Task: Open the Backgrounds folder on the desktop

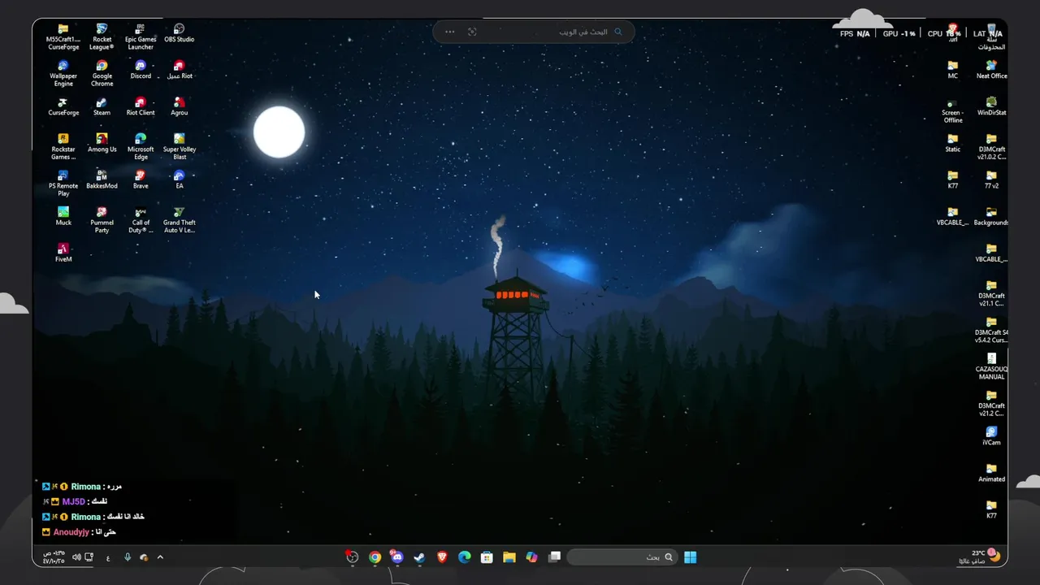Action: pos(991,216)
